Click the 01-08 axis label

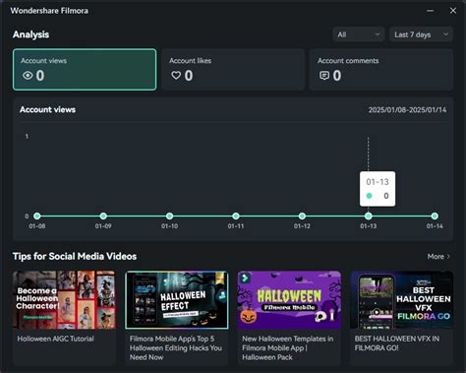[x=37, y=226]
